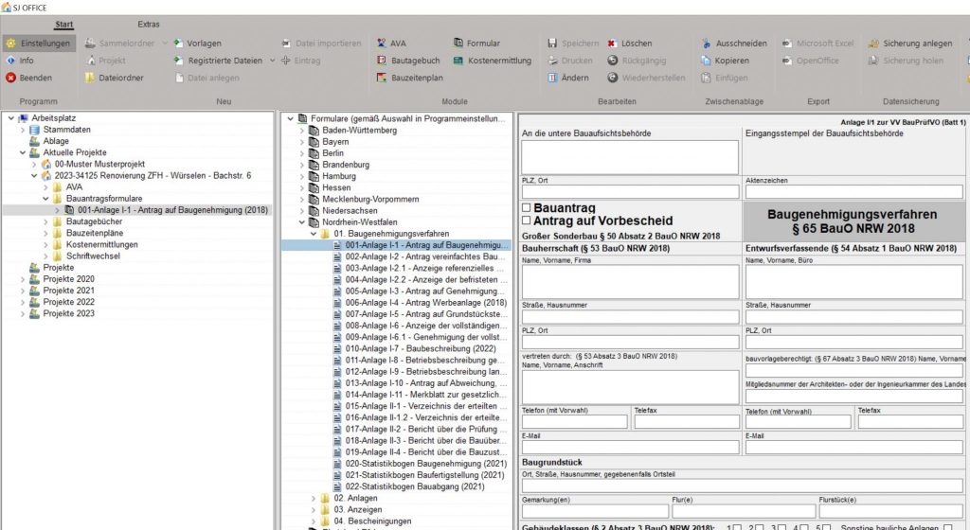Click the Bautagebuch icon in ribbon
This screenshot has width=970, height=530.
382,61
